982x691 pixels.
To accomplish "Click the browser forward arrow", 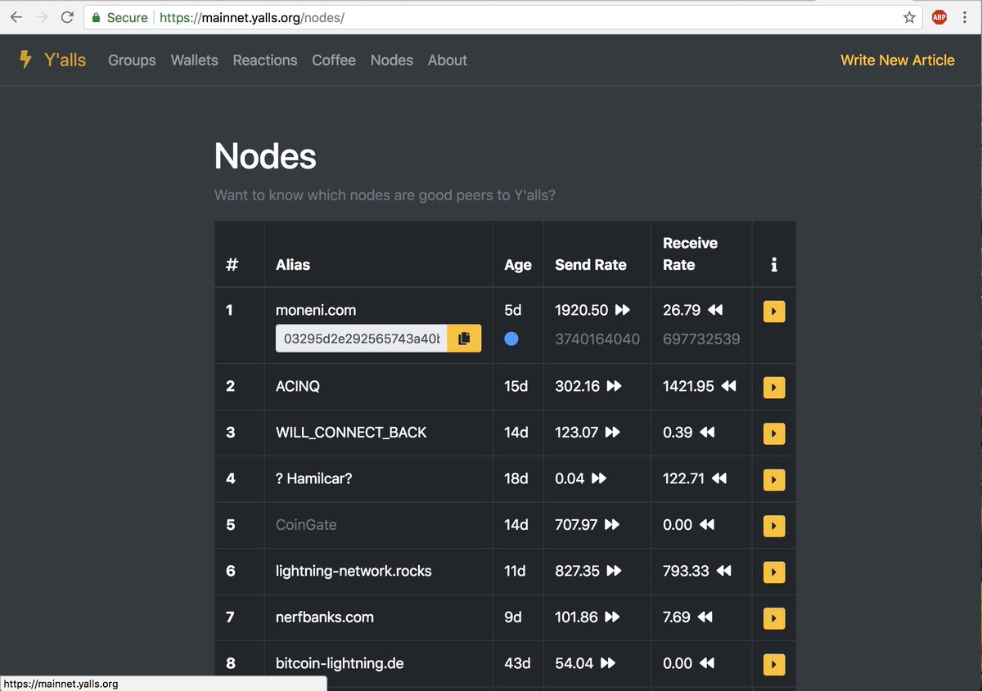I will click(42, 17).
